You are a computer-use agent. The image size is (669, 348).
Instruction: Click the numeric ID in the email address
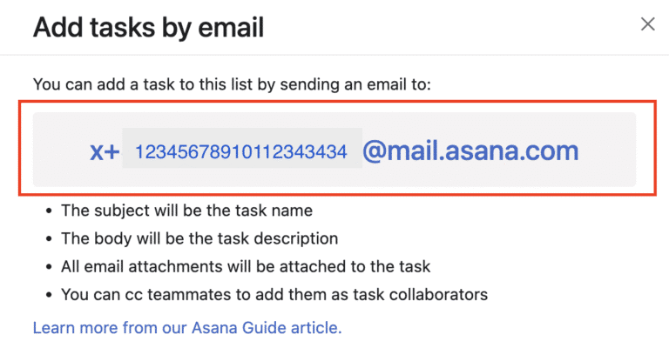[x=241, y=152]
